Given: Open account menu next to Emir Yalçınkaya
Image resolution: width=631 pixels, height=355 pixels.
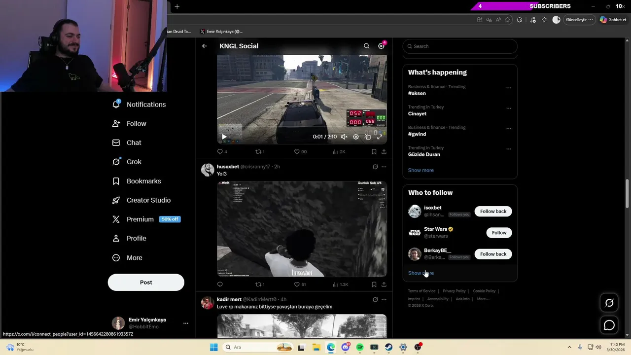Looking at the screenshot, I should pyautogui.click(x=186, y=323).
